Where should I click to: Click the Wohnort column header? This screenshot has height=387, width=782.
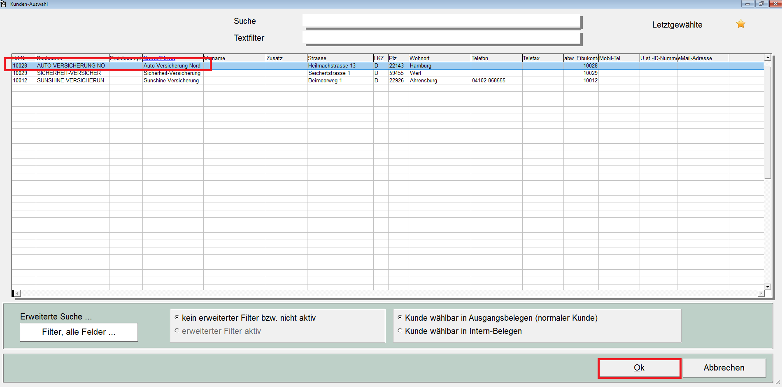click(x=440, y=58)
